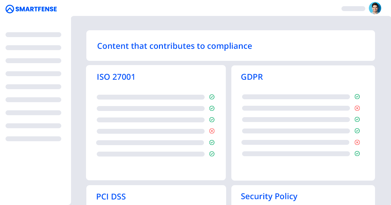Click the second red cross icon in GDPR

(357, 142)
